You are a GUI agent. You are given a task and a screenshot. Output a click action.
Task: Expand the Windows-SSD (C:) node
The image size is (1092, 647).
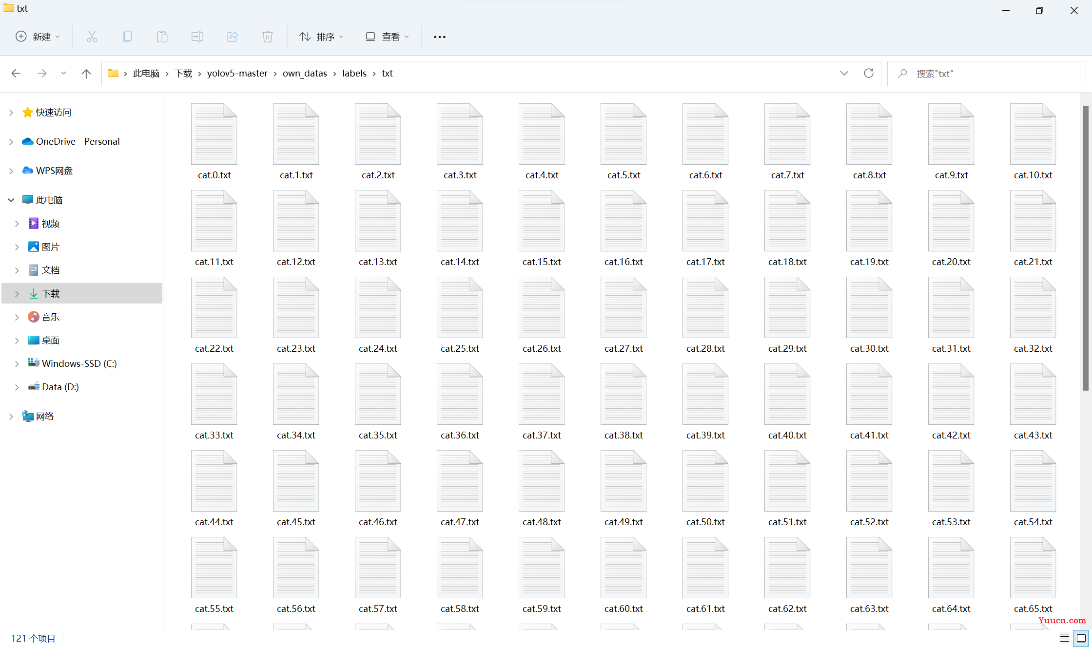coord(17,364)
